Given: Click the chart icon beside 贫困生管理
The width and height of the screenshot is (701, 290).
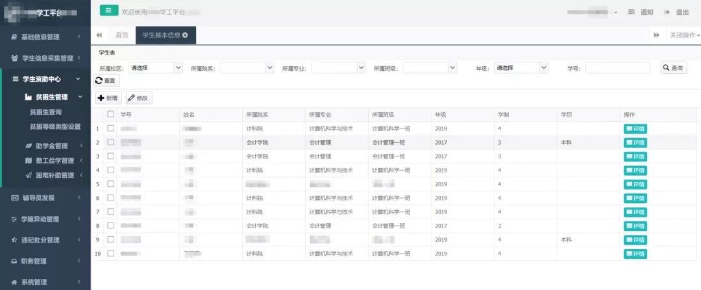Looking at the screenshot, I should tap(29, 97).
